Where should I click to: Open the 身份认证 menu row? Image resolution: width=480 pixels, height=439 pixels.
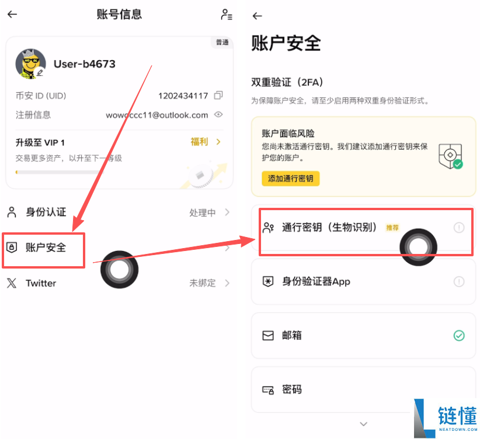[x=118, y=212]
